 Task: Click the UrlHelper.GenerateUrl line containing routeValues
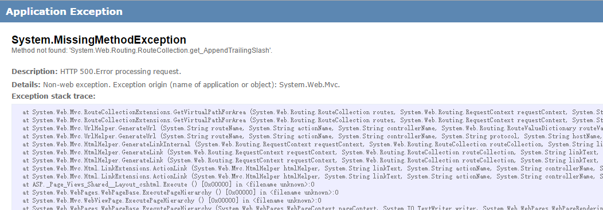point(312,128)
